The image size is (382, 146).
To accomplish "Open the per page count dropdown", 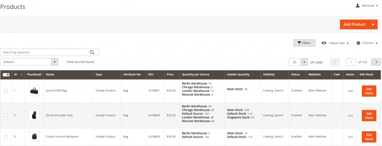I will tap(304, 62).
